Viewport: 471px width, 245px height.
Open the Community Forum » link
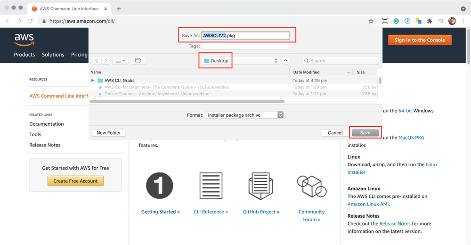[x=311, y=215]
